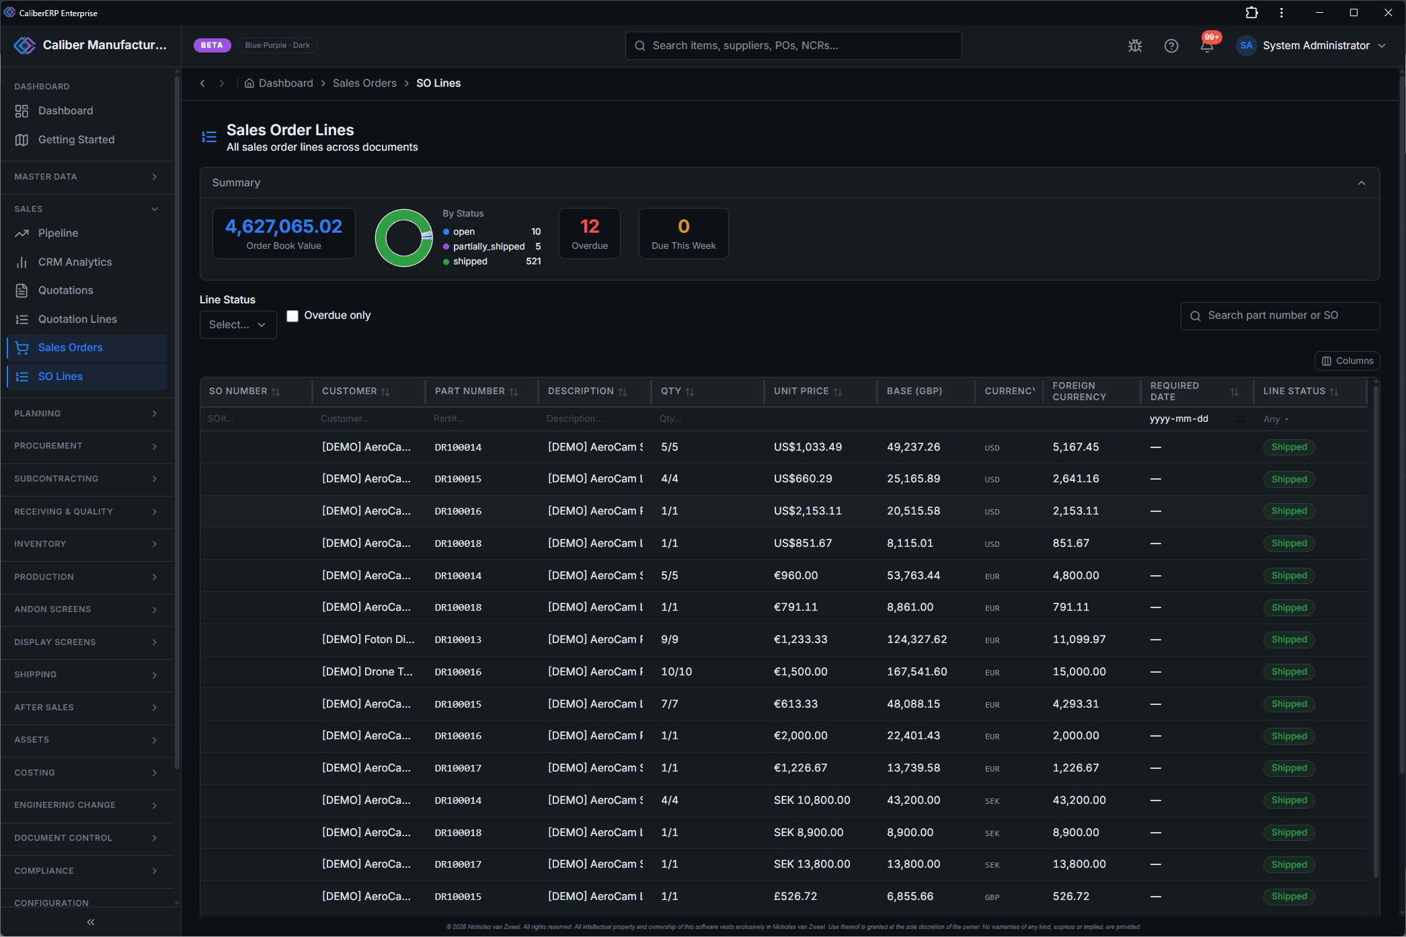Viewport: 1406px width, 937px height.
Task: Open the bug report icon
Action: [1135, 46]
